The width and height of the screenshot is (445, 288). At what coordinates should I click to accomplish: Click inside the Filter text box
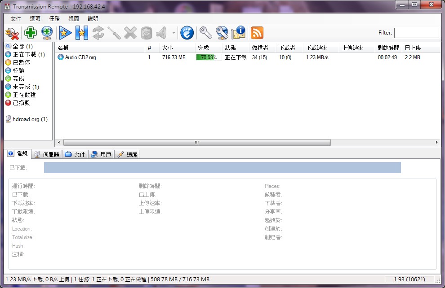[416, 33]
